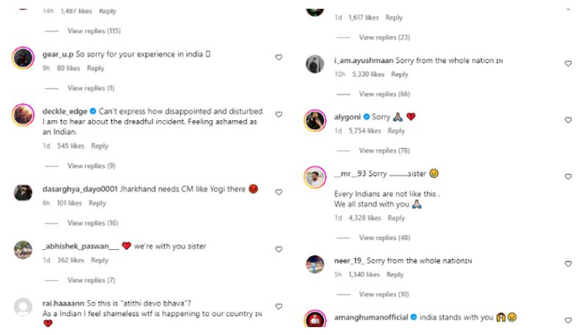Reply to alygoni's Sorry comment
587x335 pixels.
[x=396, y=131]
